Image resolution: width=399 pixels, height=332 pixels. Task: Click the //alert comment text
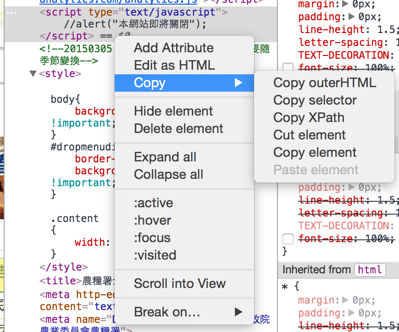point(135,24)
